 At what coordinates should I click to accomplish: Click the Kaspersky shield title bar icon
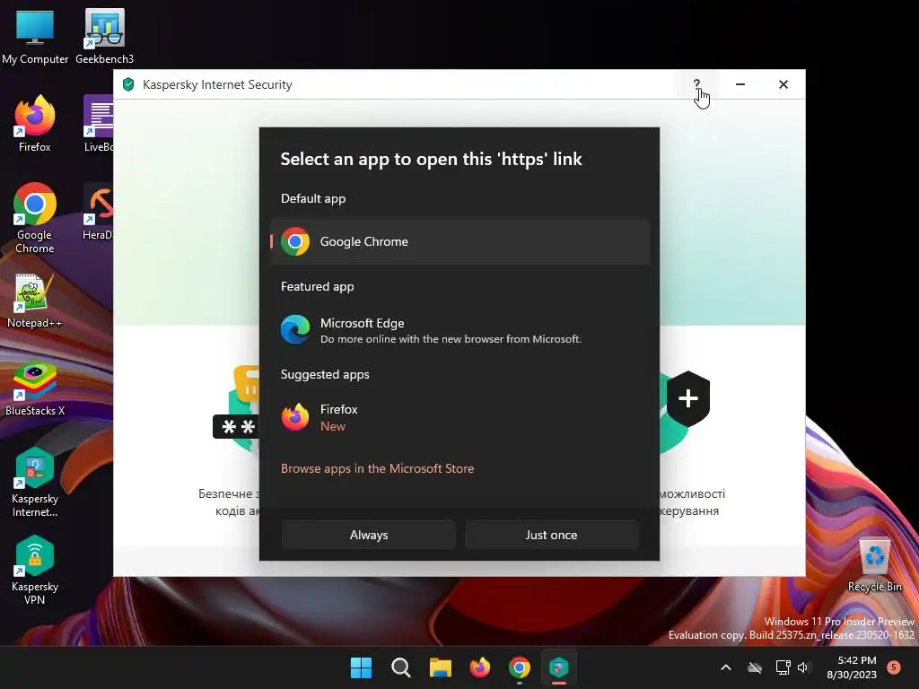128,84
